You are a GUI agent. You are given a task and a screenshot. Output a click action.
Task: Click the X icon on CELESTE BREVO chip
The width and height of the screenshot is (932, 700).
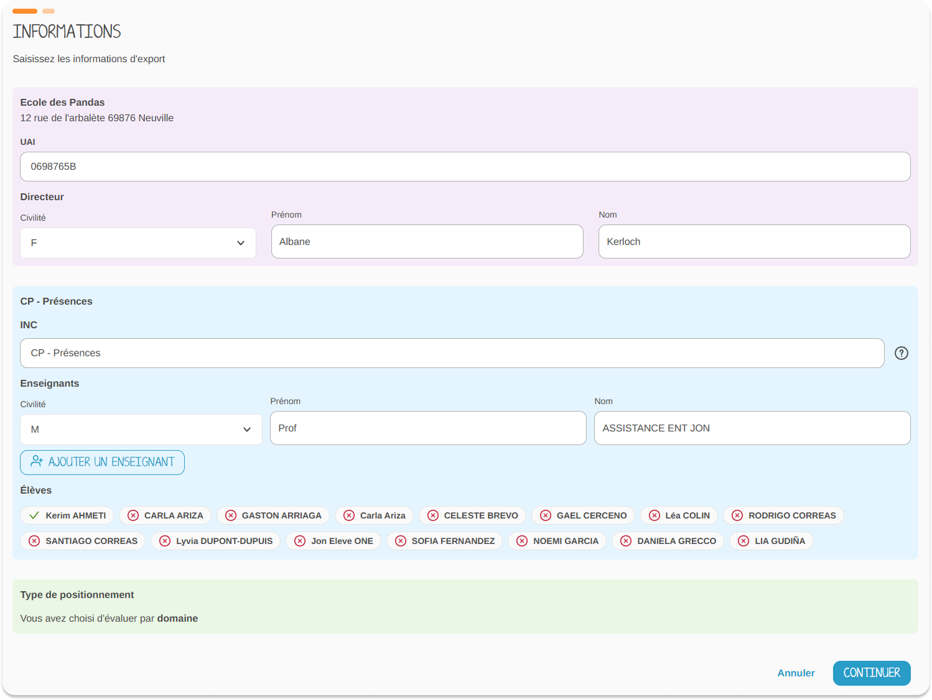point(433,515)
